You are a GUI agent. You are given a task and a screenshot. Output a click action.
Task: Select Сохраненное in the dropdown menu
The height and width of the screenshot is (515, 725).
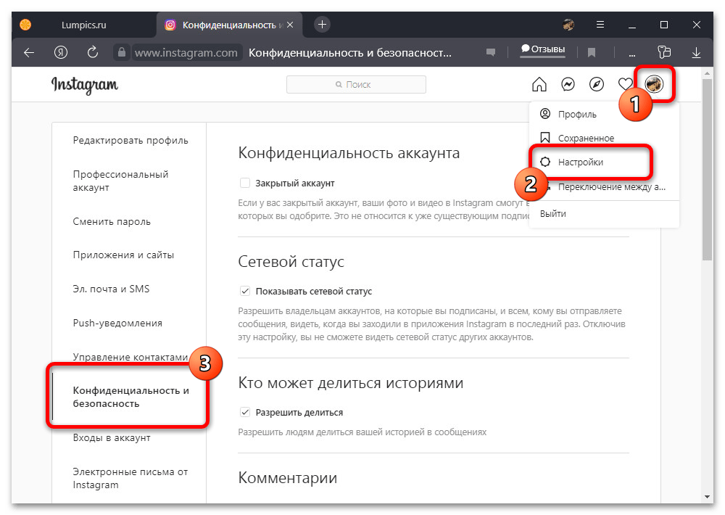pos(603,138)
